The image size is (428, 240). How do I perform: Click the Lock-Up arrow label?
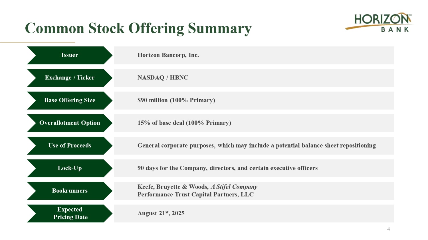tap(70, 168)
